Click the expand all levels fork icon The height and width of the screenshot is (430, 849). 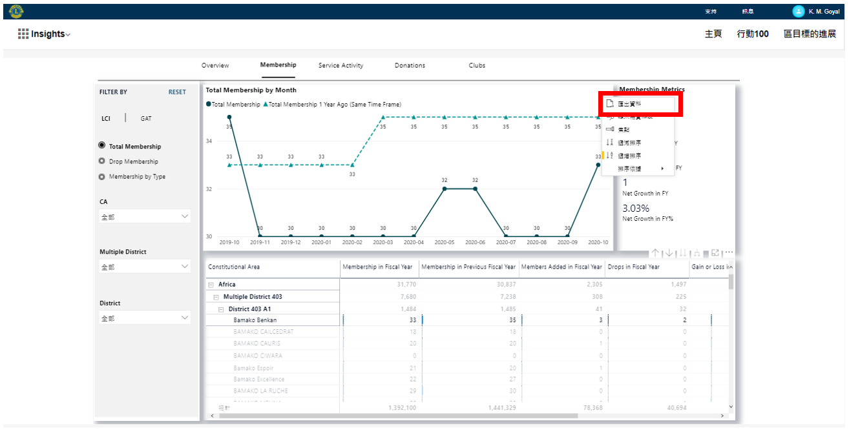[x=697, y=253]
